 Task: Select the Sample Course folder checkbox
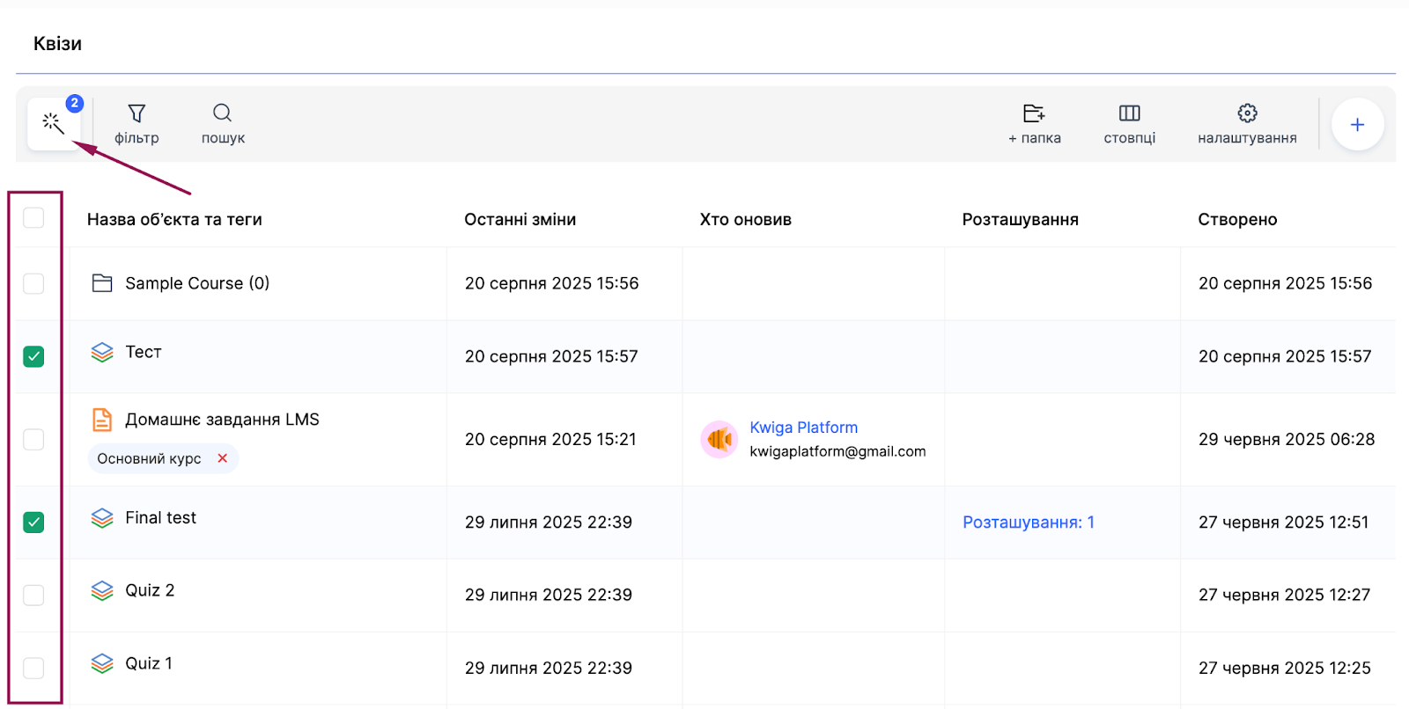coord(33,283)
